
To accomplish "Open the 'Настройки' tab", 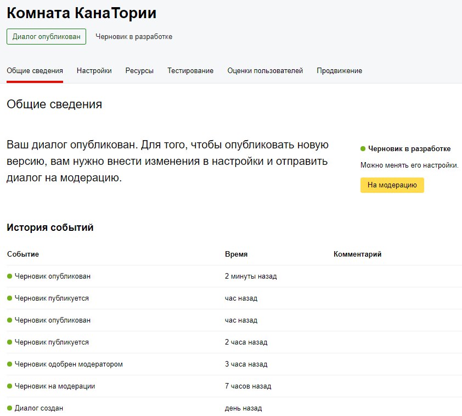I will (x=94, y=71).
